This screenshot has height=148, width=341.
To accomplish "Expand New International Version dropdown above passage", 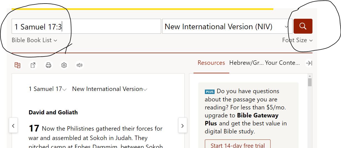I will [x=110, y=89].
